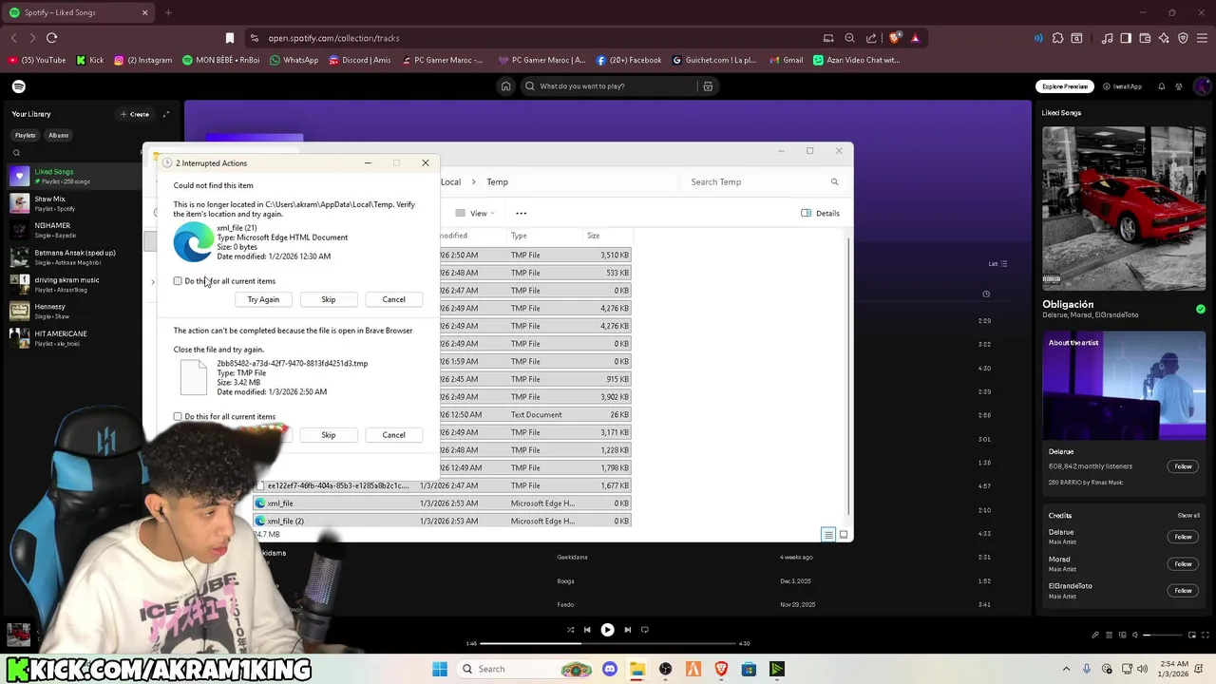The width and height of the screenshot is (1216, 684).
Task: Switch Explorer to details list view
Action: [x=828, y=535]
